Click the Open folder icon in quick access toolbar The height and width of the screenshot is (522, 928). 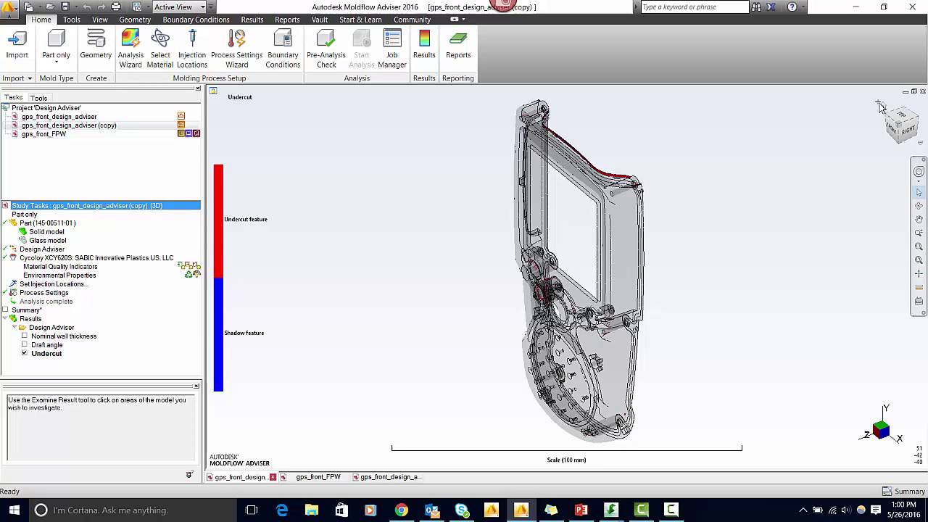(x=49, y=7)
